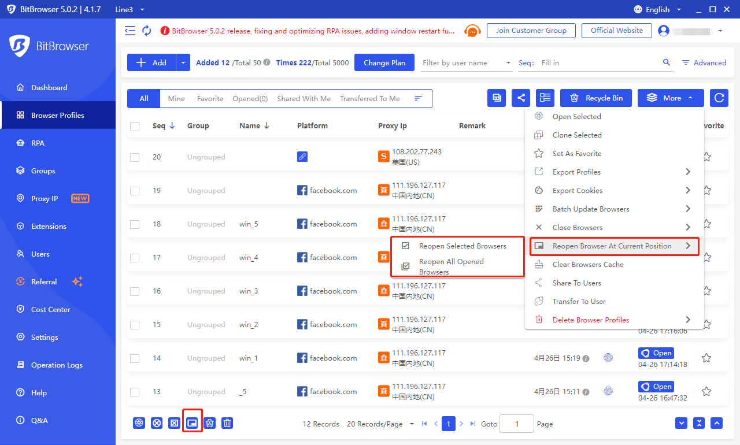Click Open button for Seq 14
The width and height of the screenshot is (740, 445).
pyautogui.click(x=656, y=353)
